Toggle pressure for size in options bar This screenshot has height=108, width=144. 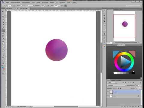[x=65, y=6]
